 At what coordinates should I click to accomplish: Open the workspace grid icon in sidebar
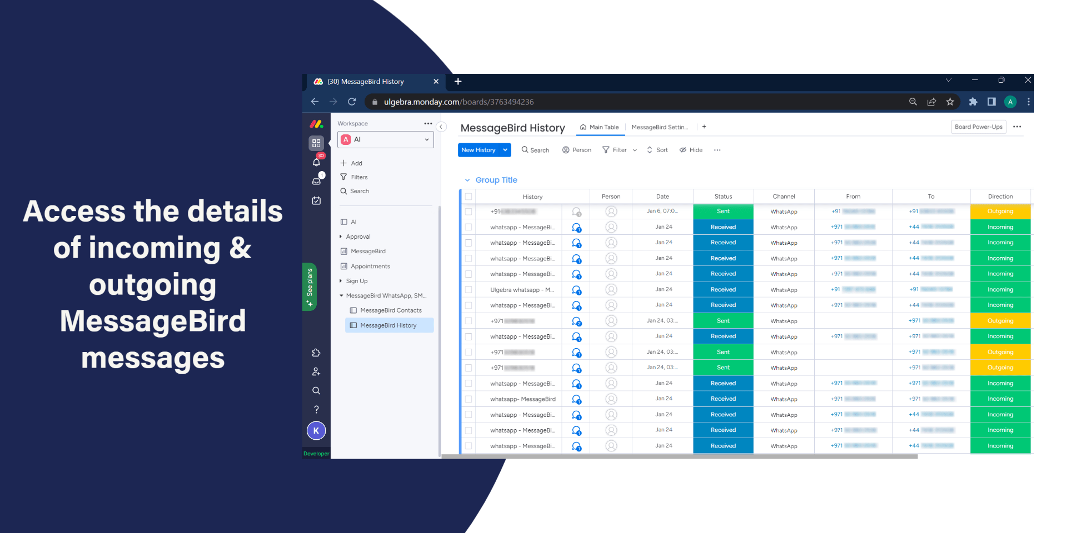coord(316,143)
